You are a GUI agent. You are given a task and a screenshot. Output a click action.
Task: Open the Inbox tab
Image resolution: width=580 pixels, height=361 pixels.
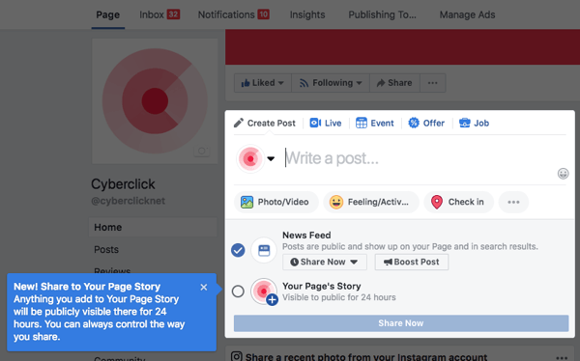(x=159, y=14)
